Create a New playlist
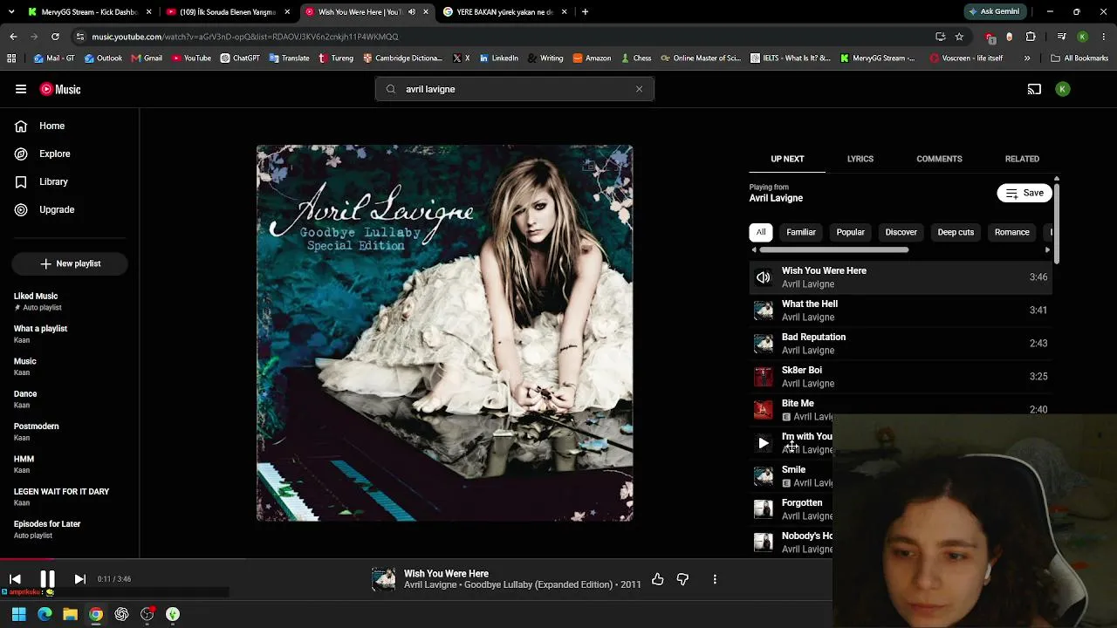 point(70,263)
